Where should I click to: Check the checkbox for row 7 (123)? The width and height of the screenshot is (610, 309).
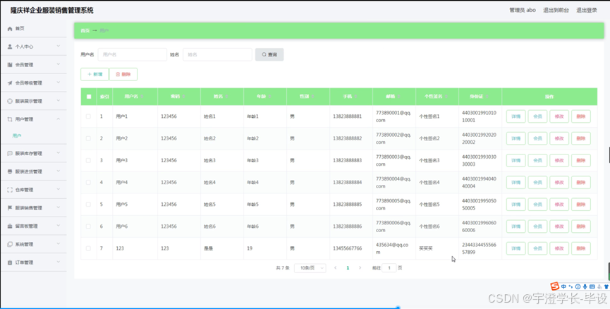click(x=88, y=248)
